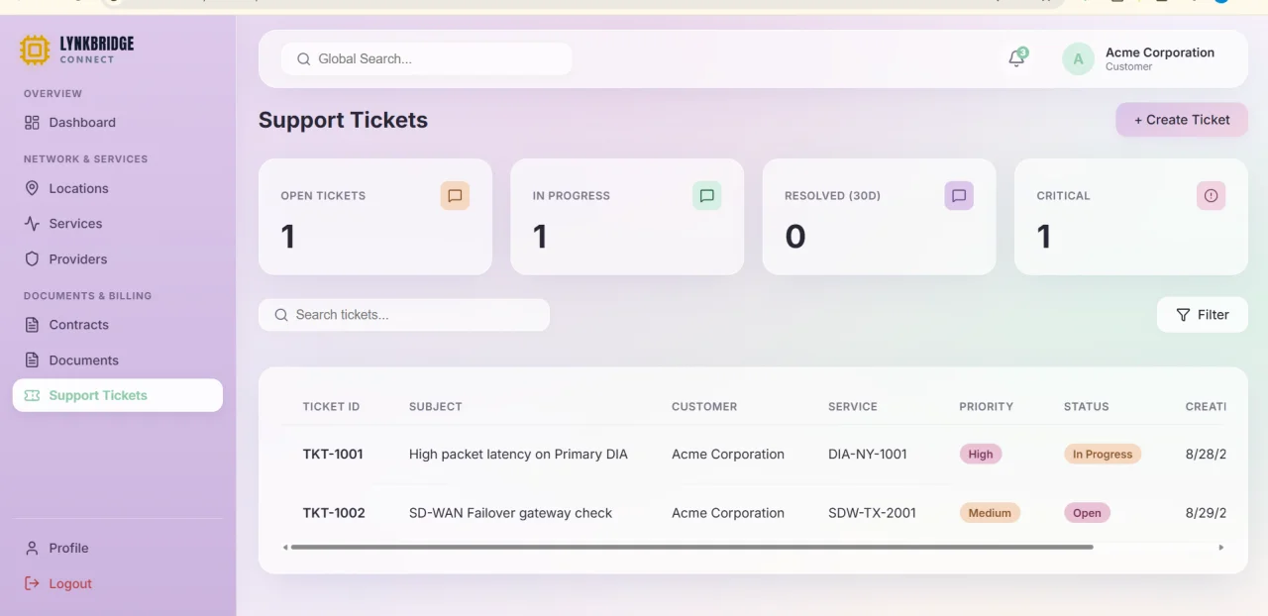This screenshot has height=616, width=1268.
Task: Click the Logout arrow icon in sidebar
Action: 32,583
